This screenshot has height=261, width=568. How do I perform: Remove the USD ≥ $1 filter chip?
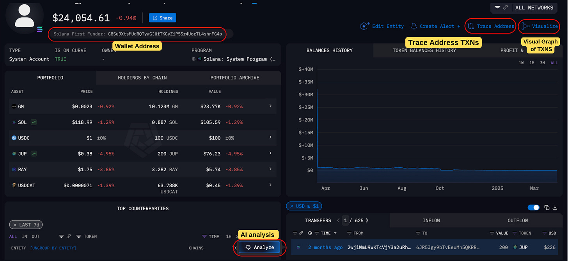click(x=291, y=206)
